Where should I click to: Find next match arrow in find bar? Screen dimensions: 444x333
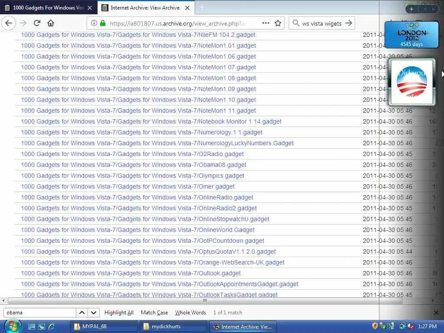click(x=94, y=313)
